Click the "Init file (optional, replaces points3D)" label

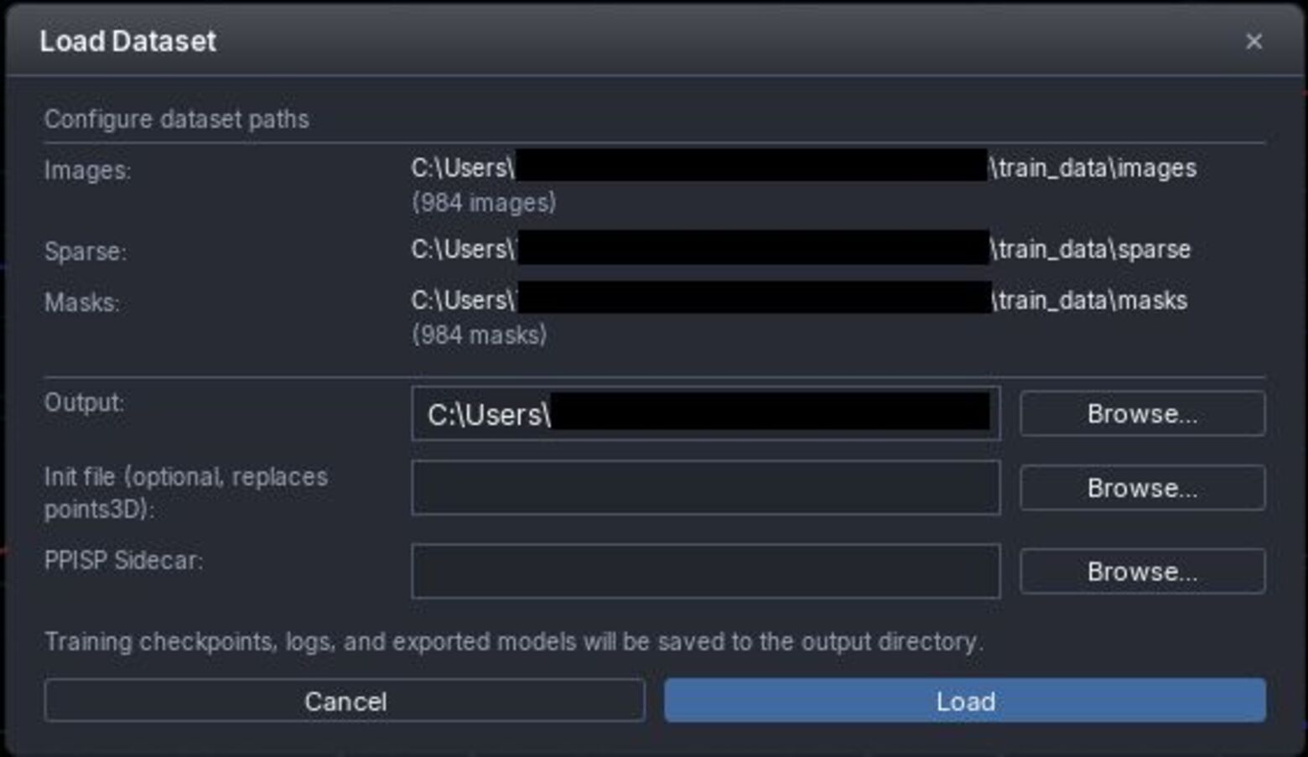pos(185,492)
